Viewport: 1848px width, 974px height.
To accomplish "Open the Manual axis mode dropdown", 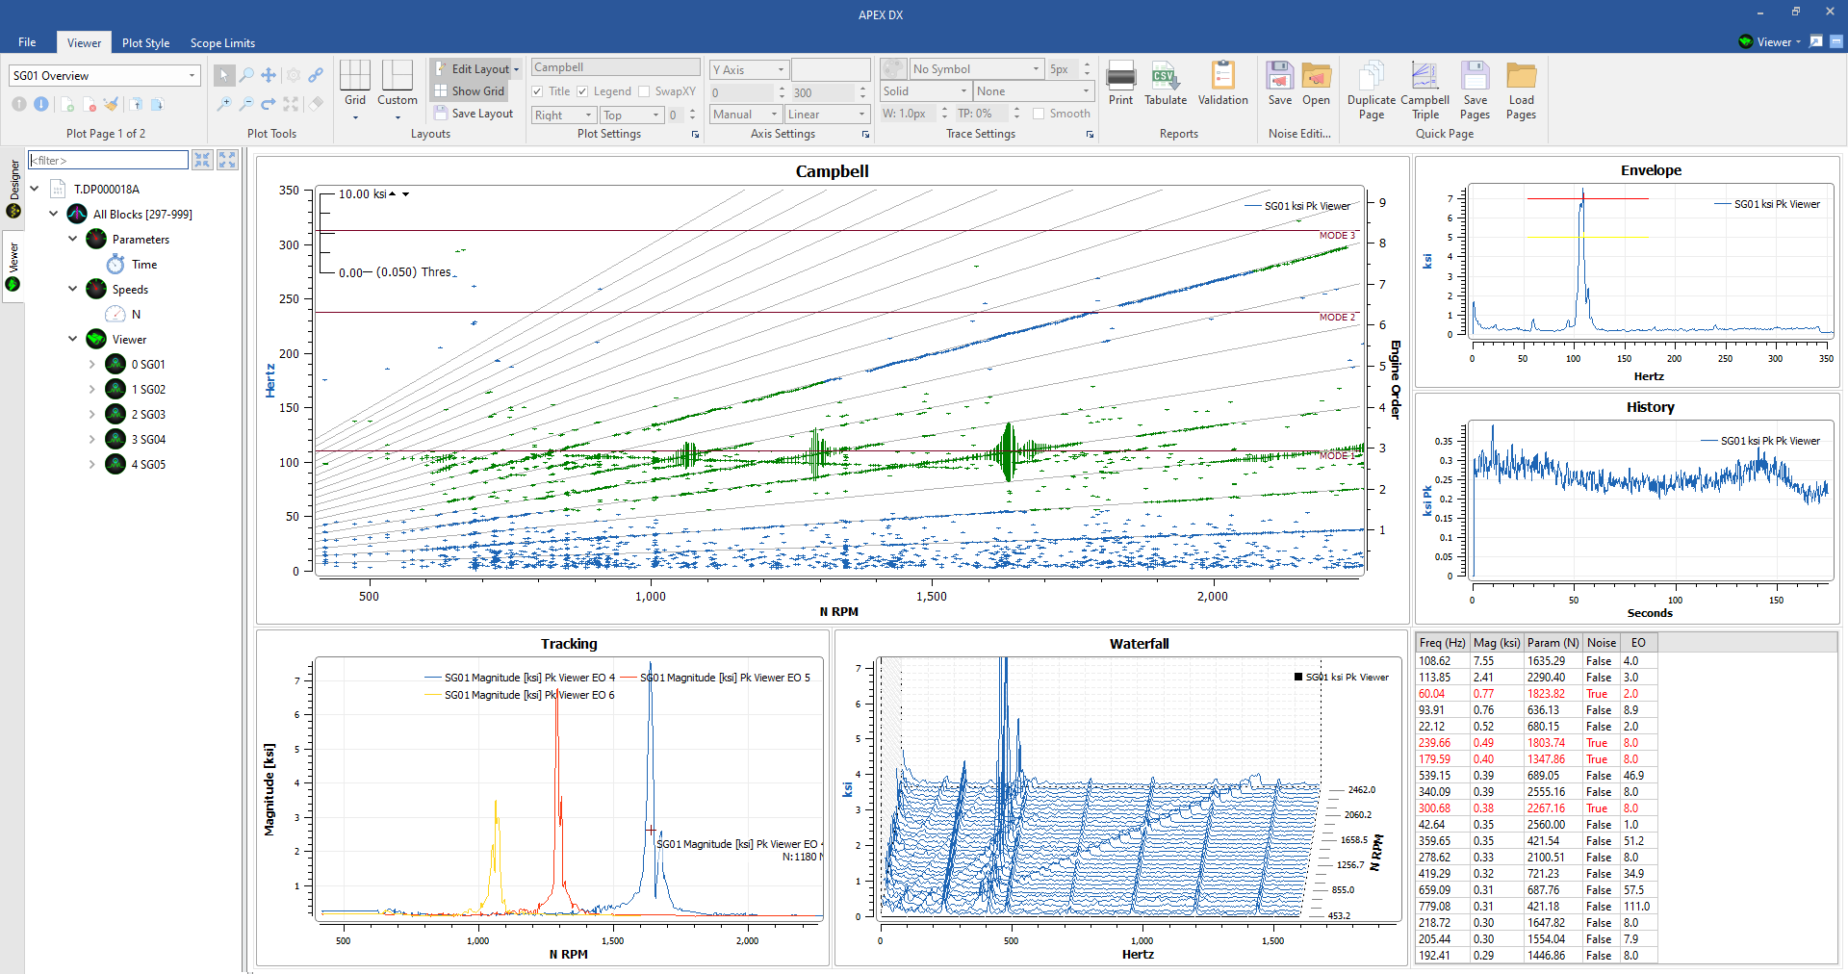I will (774, 114).
